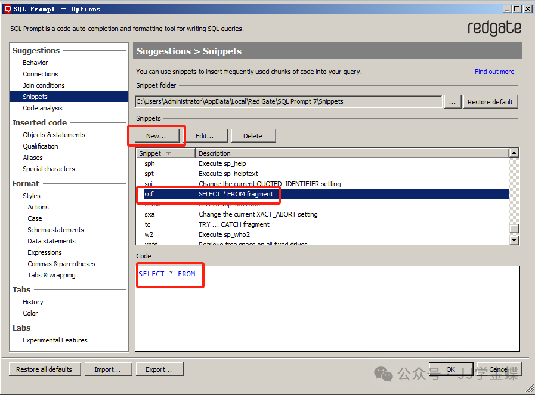Sort by the Description column header
The width and height of the screenshot is (535, 395).
[x=352, y=153]
